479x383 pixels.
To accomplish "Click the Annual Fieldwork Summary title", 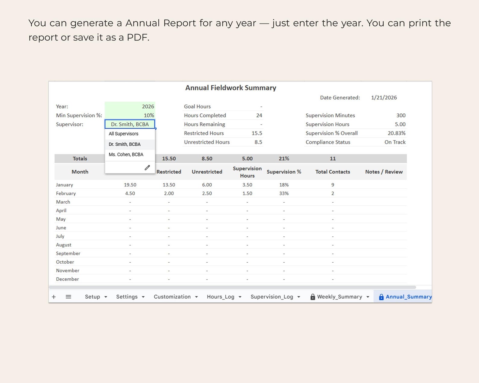I will (231, 88).
